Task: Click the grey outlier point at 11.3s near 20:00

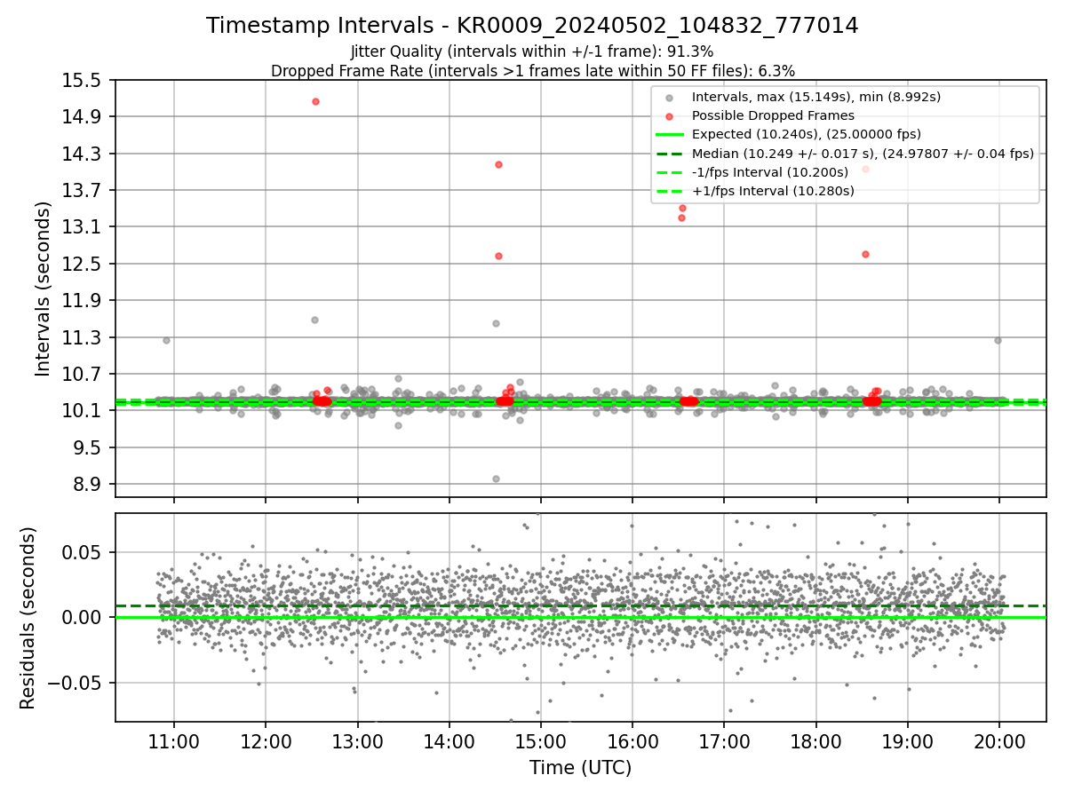Action: (998, 340)
